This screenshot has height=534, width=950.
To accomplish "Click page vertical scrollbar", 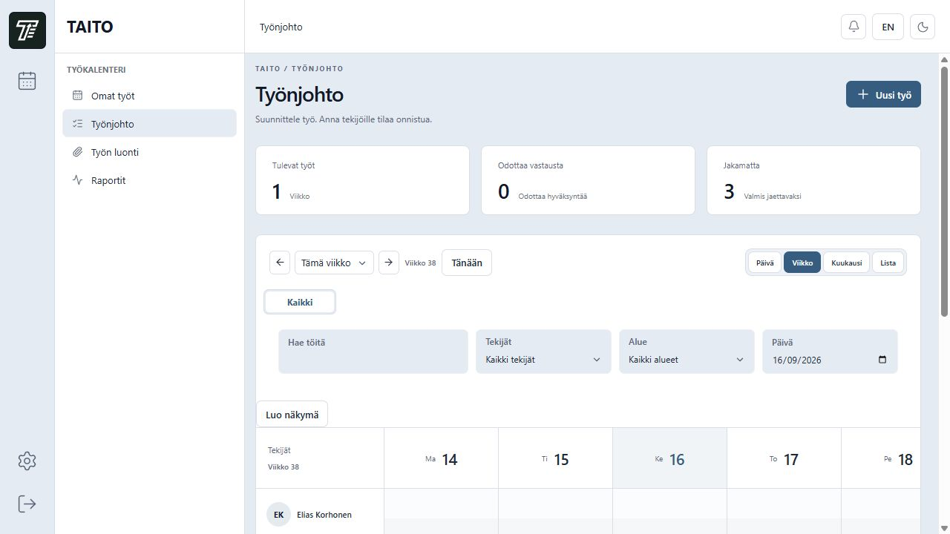I will (945, 191).
